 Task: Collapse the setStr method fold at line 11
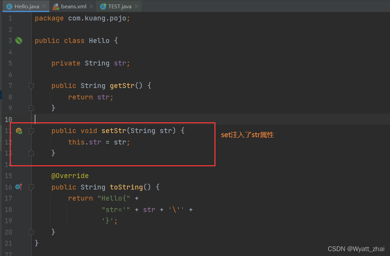(x=31, y=131)
